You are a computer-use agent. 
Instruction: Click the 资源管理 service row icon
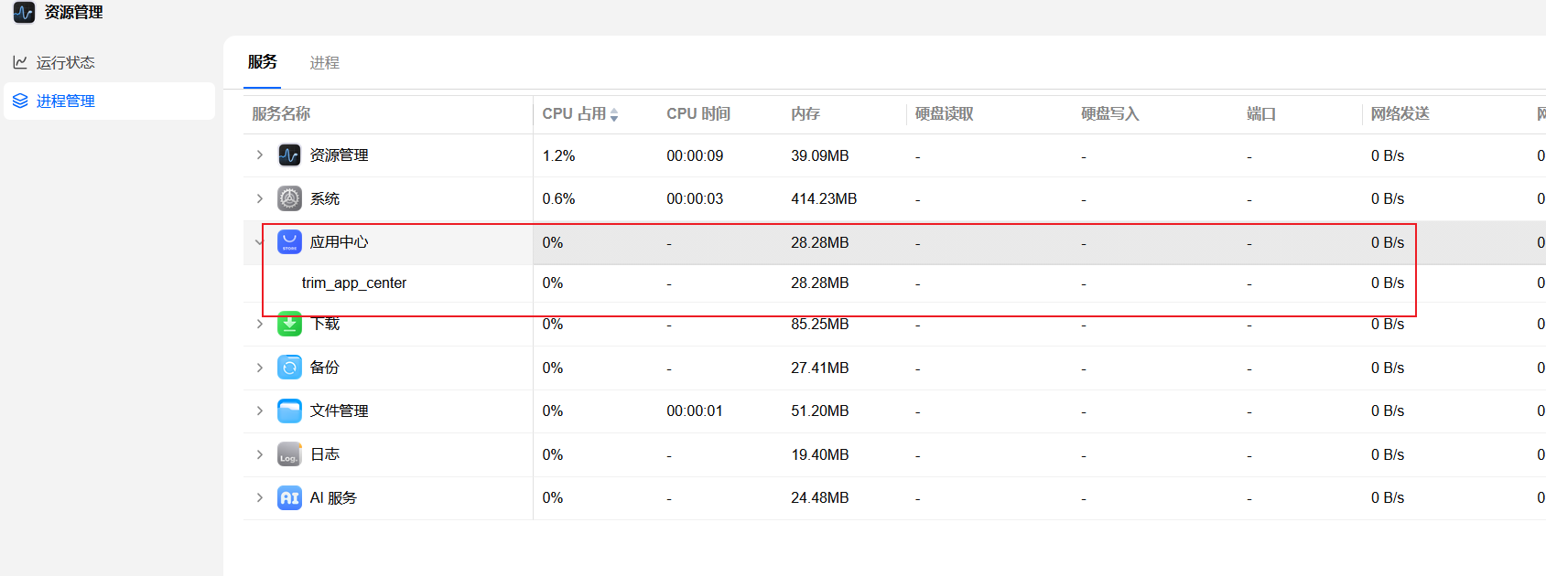289,155
